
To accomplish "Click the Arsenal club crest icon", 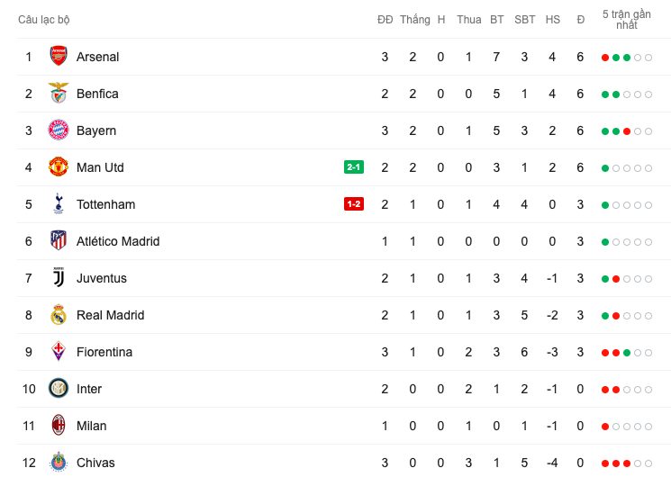I will 59,57.
